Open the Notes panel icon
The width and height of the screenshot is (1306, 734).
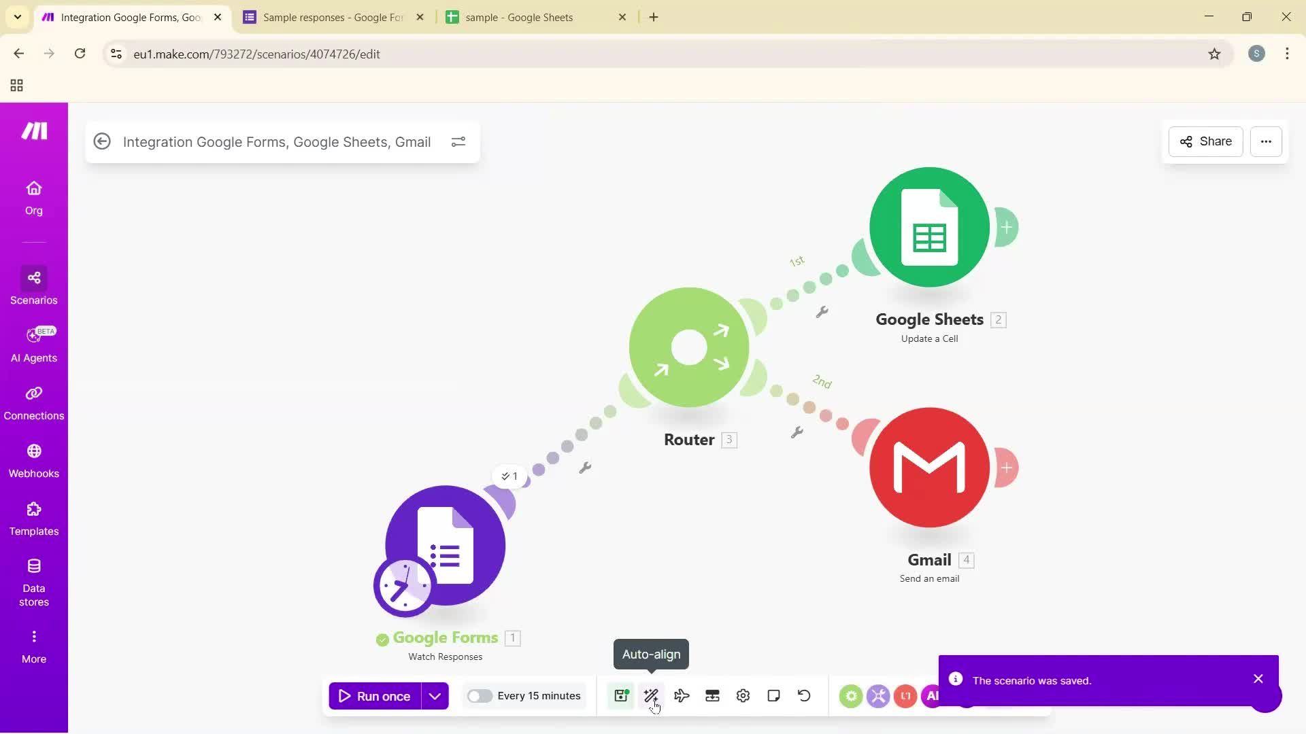(x=773, y=695)
